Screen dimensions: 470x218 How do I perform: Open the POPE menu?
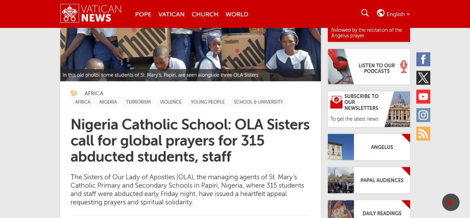143,14
